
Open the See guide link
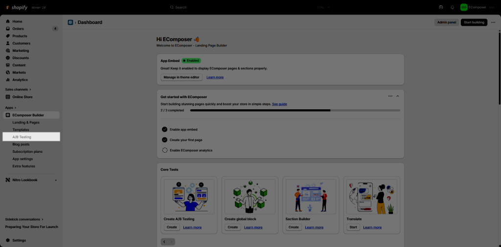[x=279, y=104]
